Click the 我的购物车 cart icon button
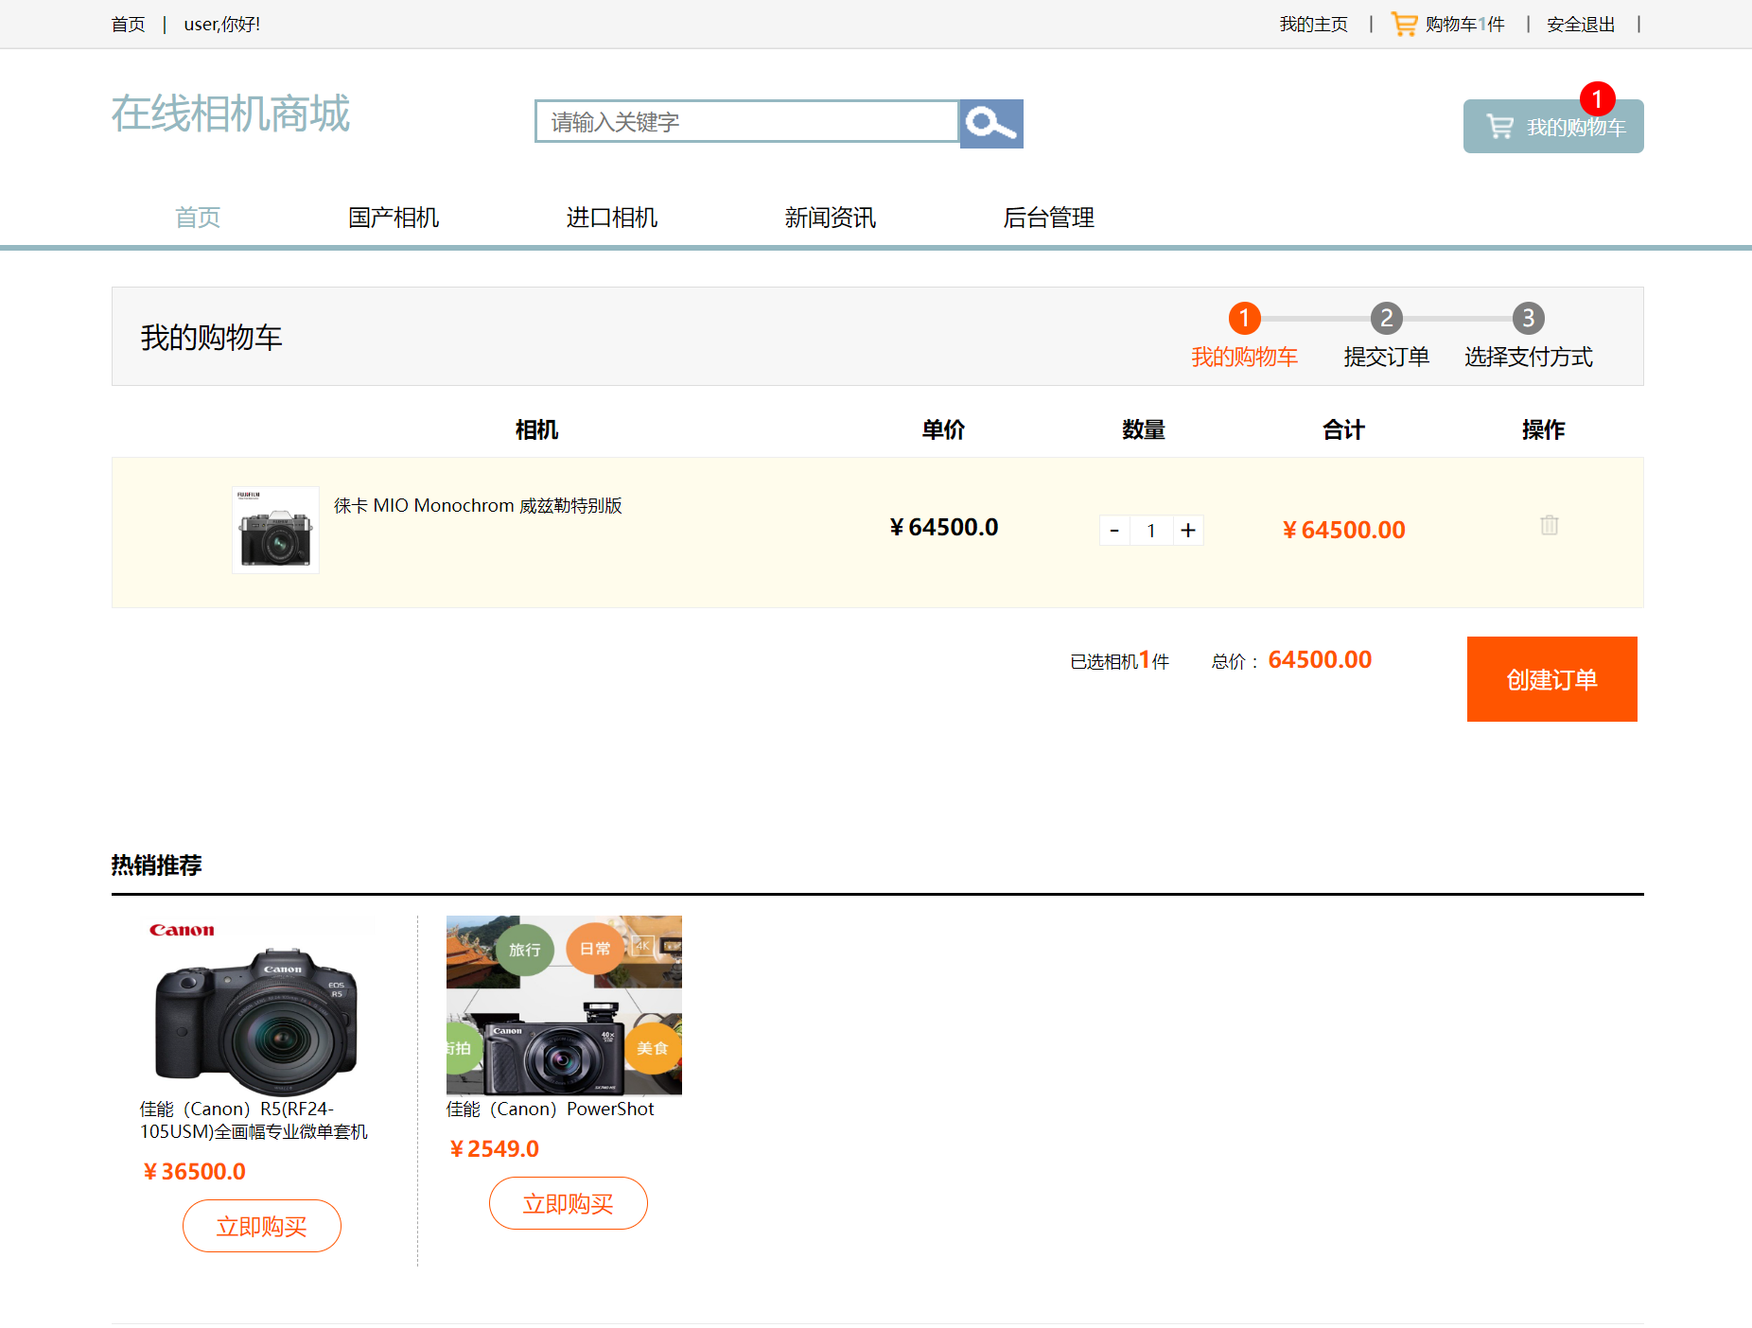 point(1551,125)
